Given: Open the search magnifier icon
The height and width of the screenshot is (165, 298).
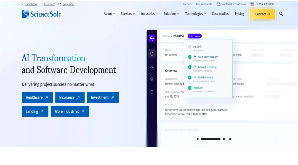Looking at the screenshot, I should (281, 14).
